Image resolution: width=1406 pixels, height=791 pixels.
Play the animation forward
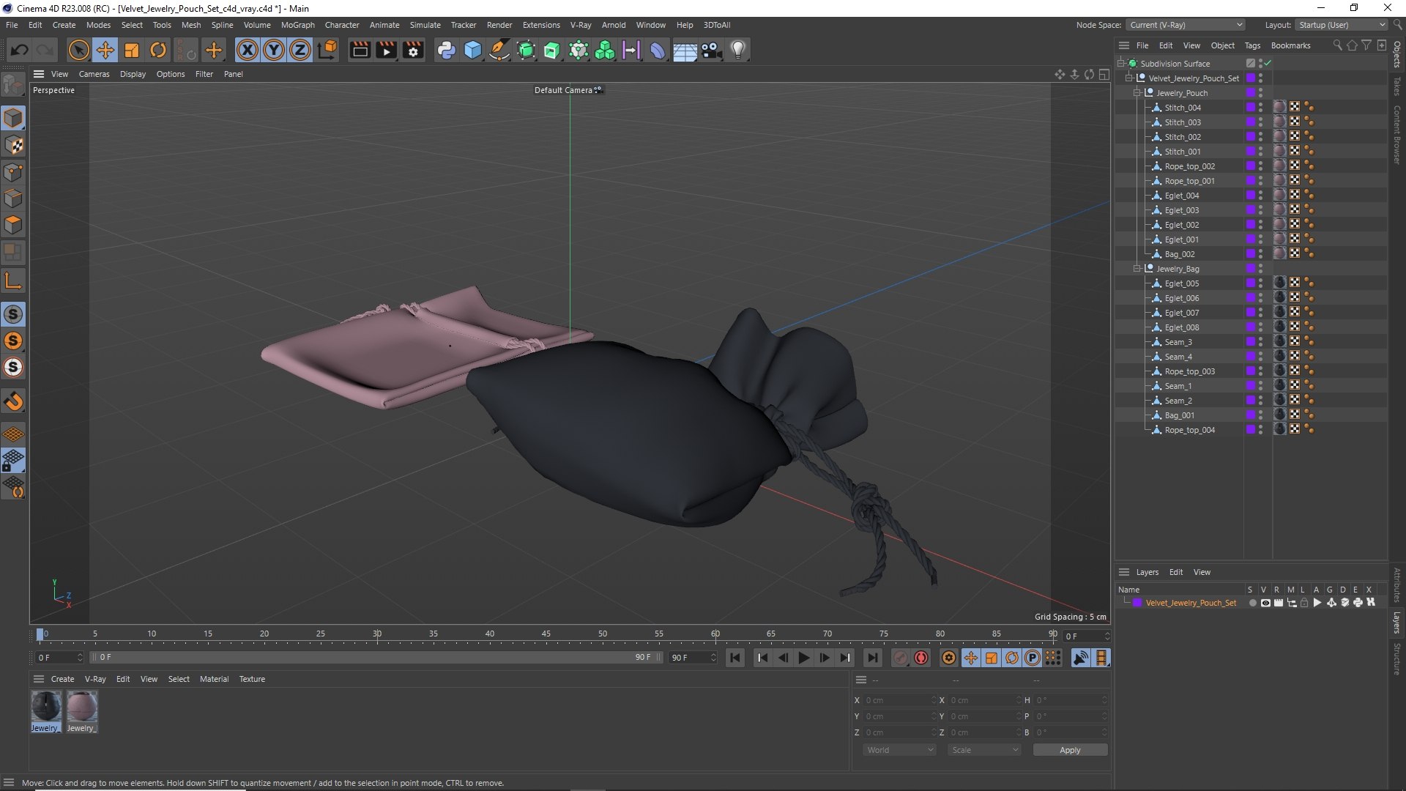tap(803, 658)
